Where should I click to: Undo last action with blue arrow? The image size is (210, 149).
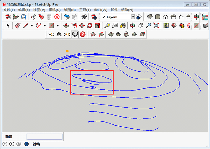coord(67,17)
